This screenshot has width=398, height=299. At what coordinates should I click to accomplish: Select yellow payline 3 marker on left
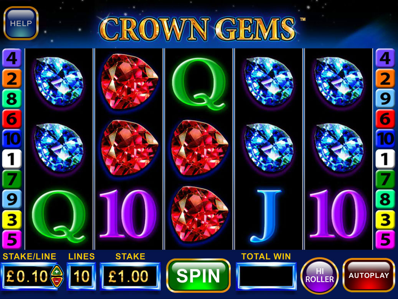click(12, 219)
